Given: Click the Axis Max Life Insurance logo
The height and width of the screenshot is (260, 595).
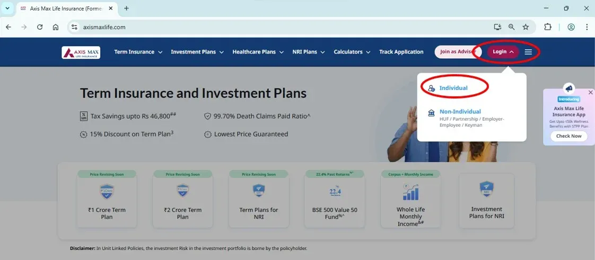Looking at the screenshot, I should pyautogui.click(x=81, y=52).
